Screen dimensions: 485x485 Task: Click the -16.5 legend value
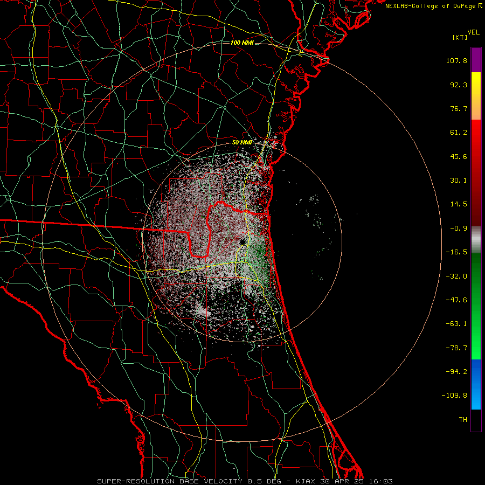coord(456,252)
